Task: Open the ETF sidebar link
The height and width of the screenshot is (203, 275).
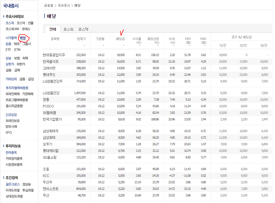Action: pyautogui.click(x=8, y=50)
